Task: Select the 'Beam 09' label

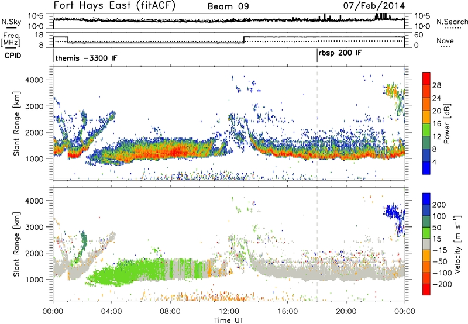Action: click(228, 6)
